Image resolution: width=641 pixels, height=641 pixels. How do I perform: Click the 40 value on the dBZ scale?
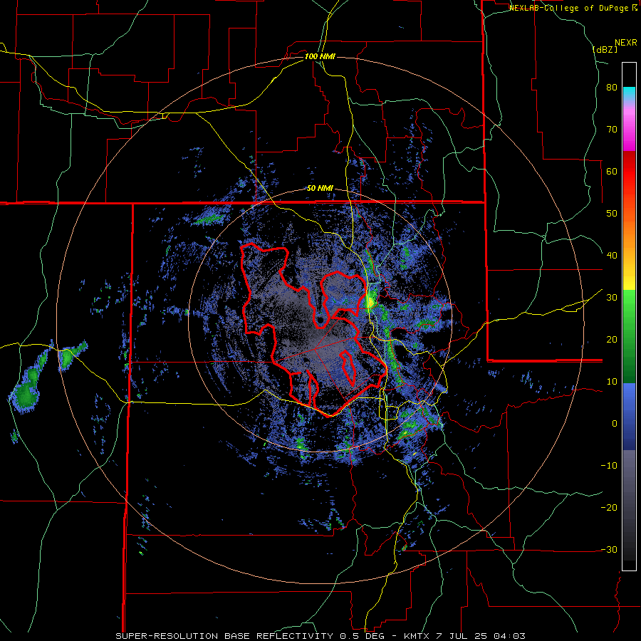[x=612, y=256]
